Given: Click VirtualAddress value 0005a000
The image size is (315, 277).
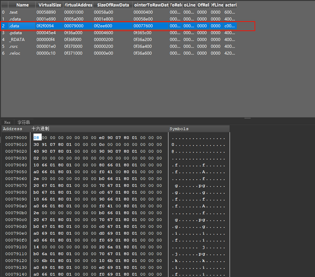Looking at the screenshot, I should [74, 19].
